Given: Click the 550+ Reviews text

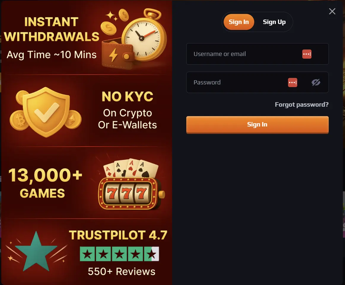Looking at the screenshot, I should point(121,271).
